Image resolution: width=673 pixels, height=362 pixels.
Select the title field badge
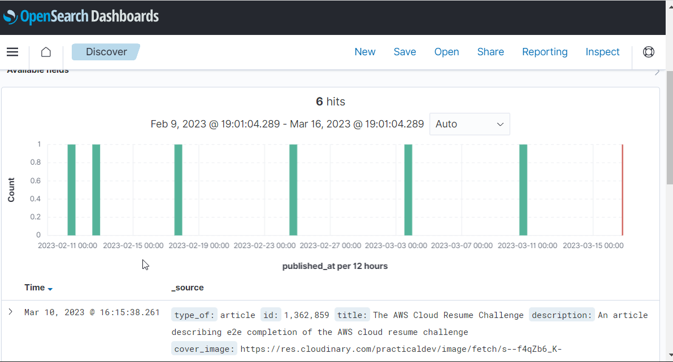352,315
